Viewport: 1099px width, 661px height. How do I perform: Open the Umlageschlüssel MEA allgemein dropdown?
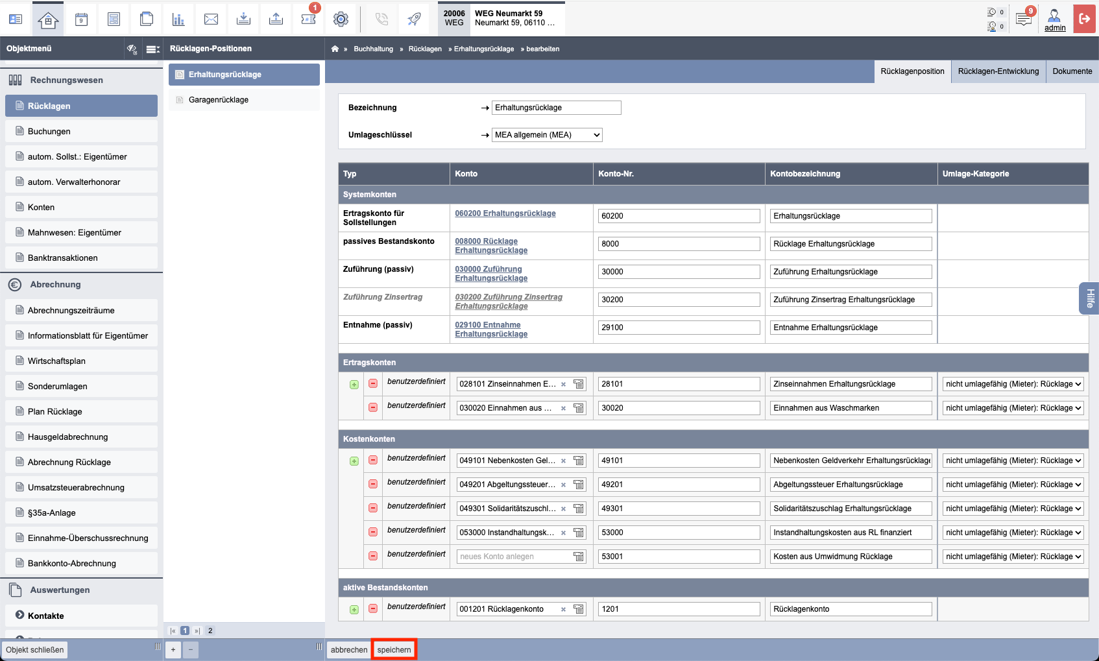547,135
